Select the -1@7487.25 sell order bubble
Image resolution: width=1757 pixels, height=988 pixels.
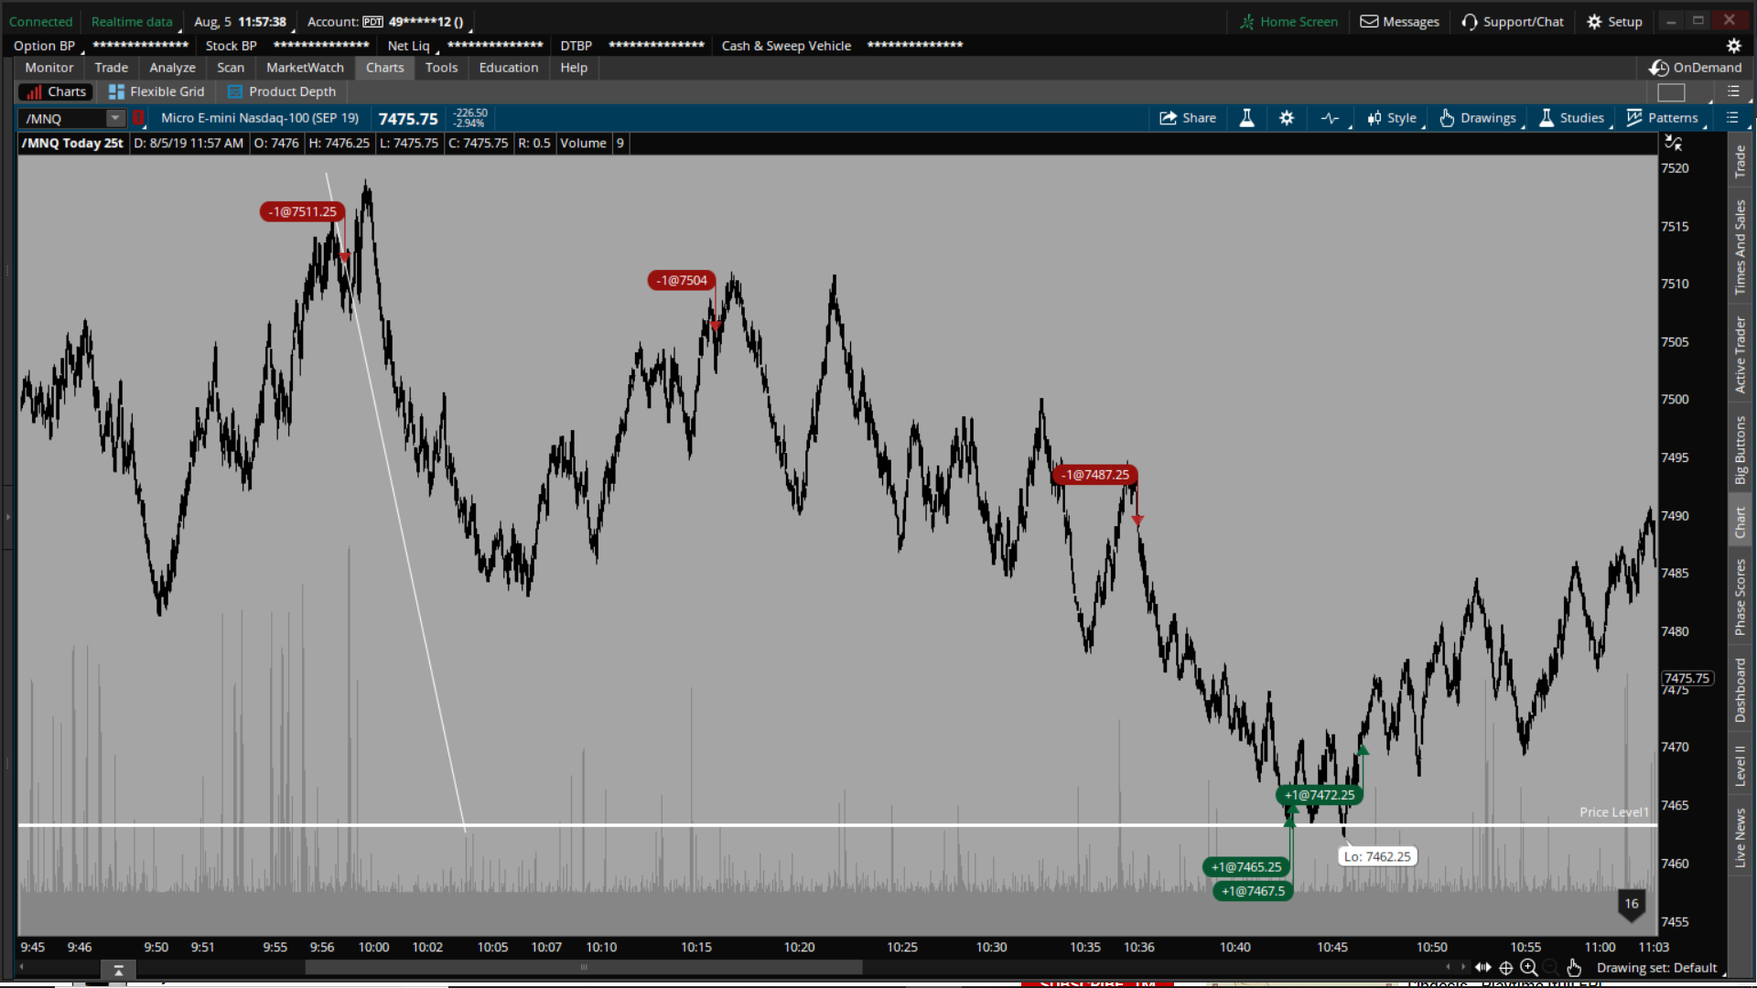[1095, 475]
